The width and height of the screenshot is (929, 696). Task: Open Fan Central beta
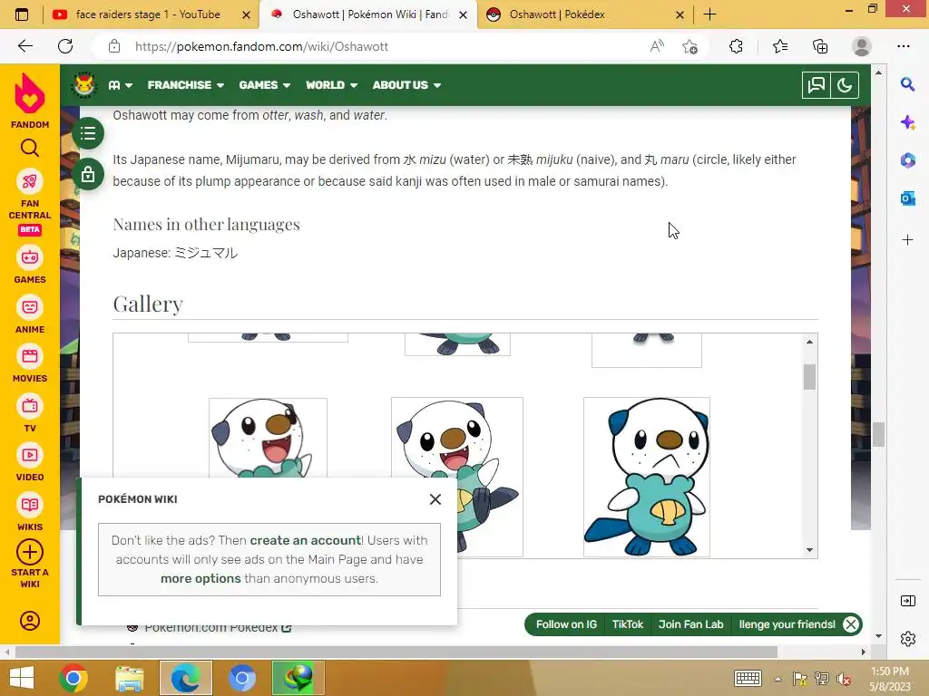(30, 202)
